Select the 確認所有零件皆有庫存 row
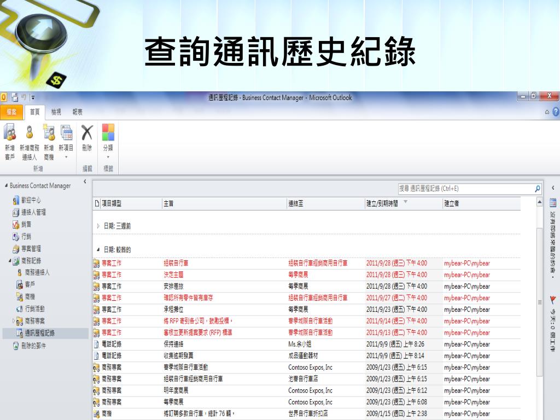Image resolution: width=560 pixels, height=420 pixels. click(x=306, y=298)
